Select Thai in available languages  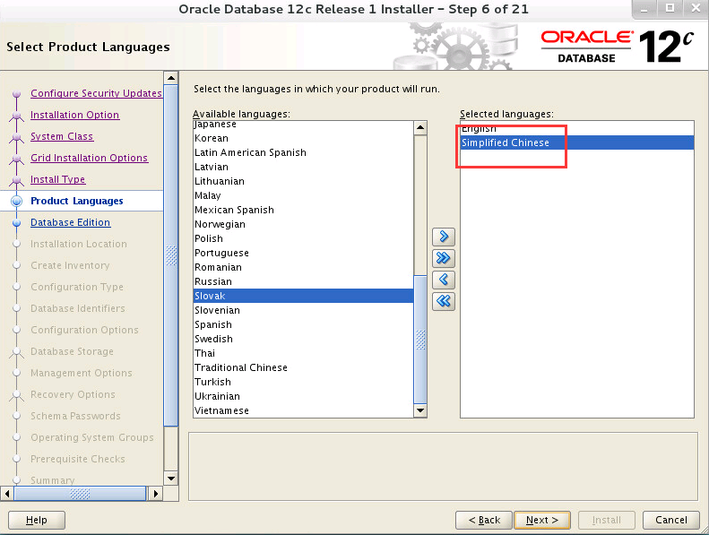[303, 353]
